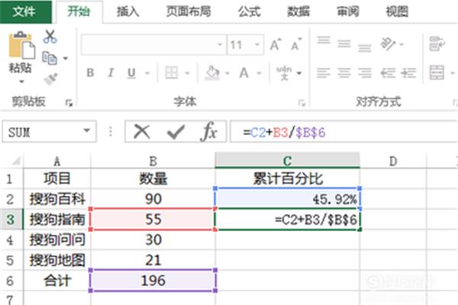Image resolution: width=458 pixels, height=305 pixels.
Task: Click the Merge and Center icon
Action: [x=437, y=72]
